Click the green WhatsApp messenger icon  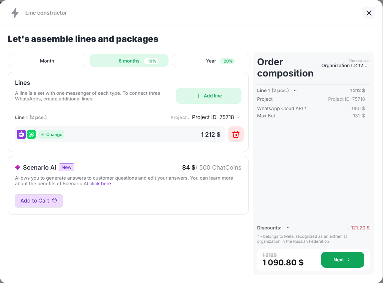click(x=31, y=134)
